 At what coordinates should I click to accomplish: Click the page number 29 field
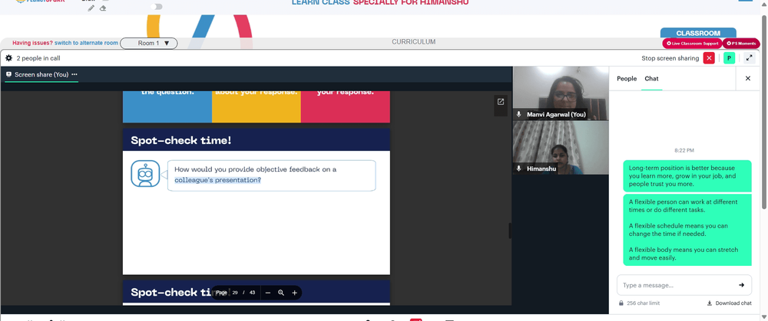tap(235, 293)
